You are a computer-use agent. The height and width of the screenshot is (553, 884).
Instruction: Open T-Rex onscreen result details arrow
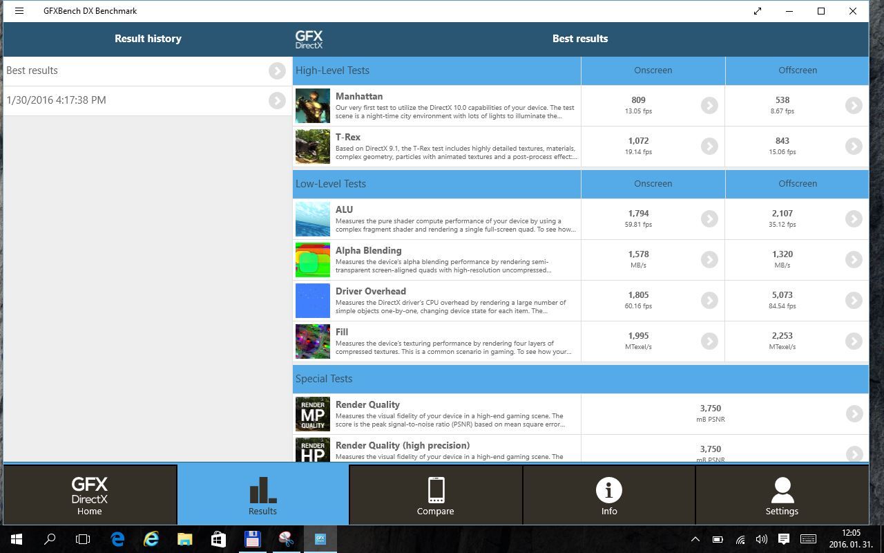(x=709, y=146)
